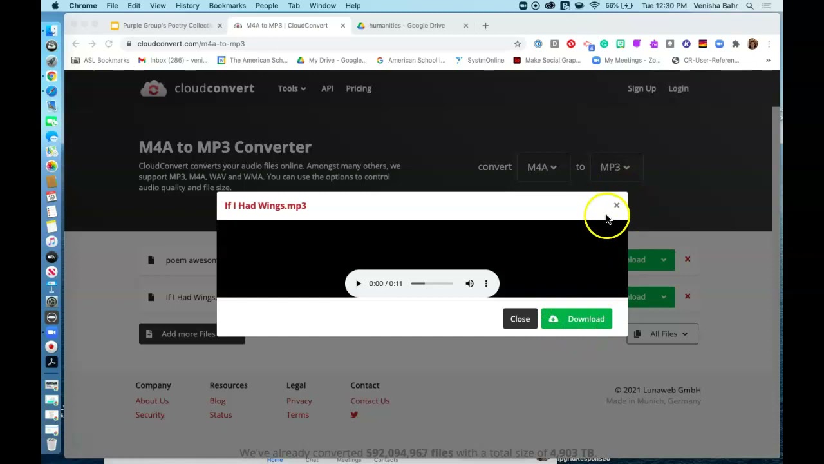Open the Chrome profile avatar
The width and height of the screenshot is (824, 464).
[x=753, y=44]
